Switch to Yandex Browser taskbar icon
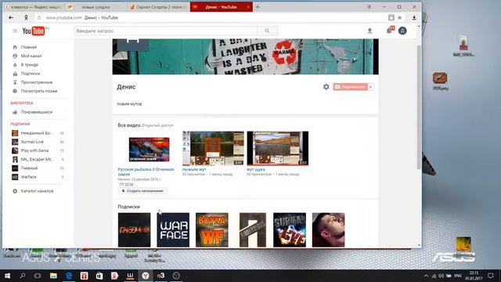 (x=146, y=276)
